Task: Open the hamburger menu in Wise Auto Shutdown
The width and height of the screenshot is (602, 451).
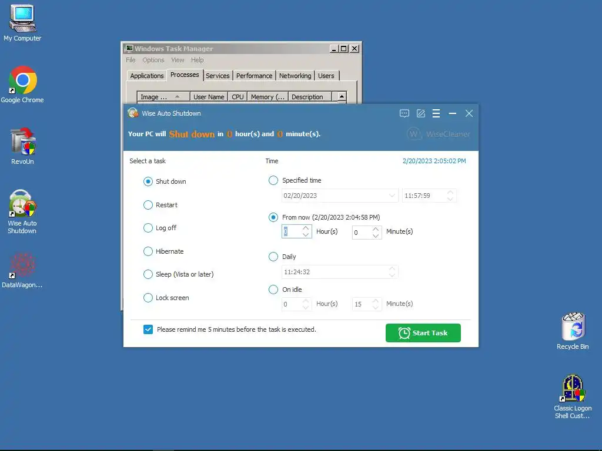Action: (436, 113)
